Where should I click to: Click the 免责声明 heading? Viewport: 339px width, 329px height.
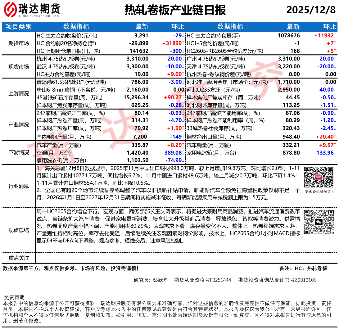(14, 297)
